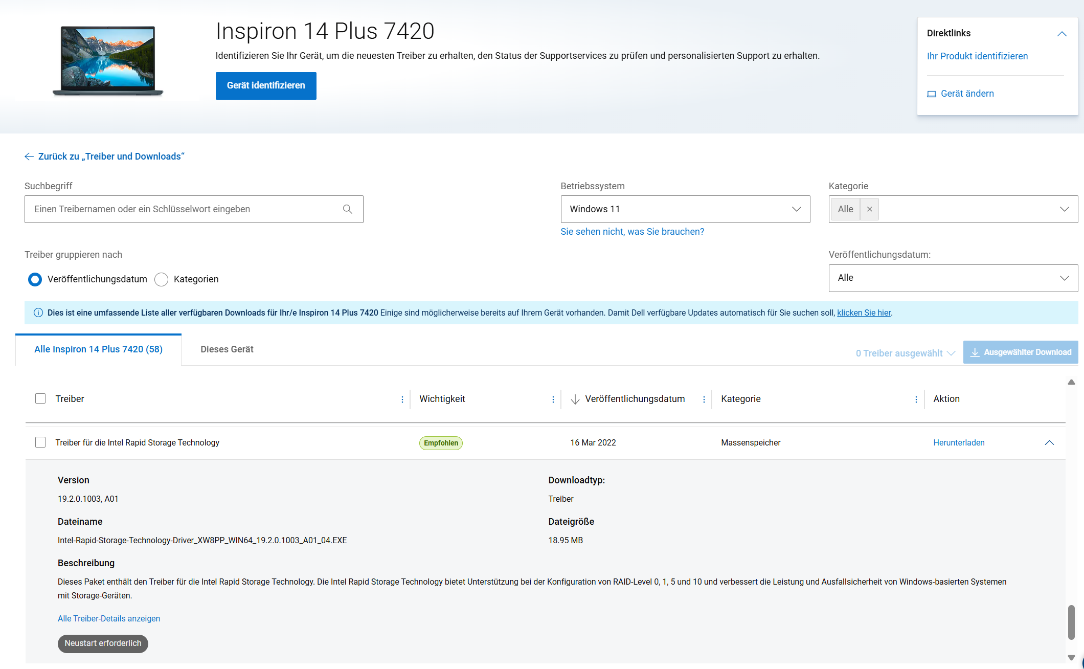Viewport: 1084px width, 669px height.
Task: Open Treiber column options menu
Action: [402, 399]
